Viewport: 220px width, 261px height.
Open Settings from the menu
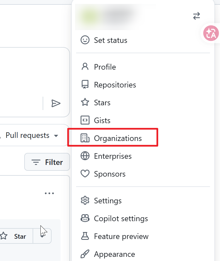107,201
